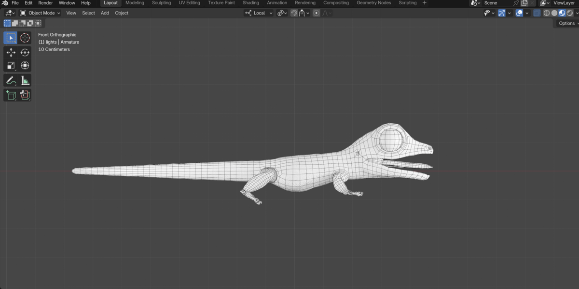Select the Annotate pencil tool
The height and width of the screenshot is (289, 579).
[11, 80]
